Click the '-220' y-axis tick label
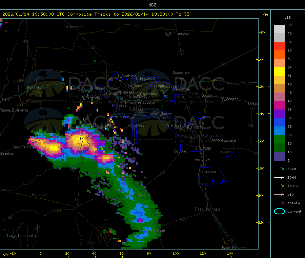Screen dimensions: 305x258 tap(260, 223)
